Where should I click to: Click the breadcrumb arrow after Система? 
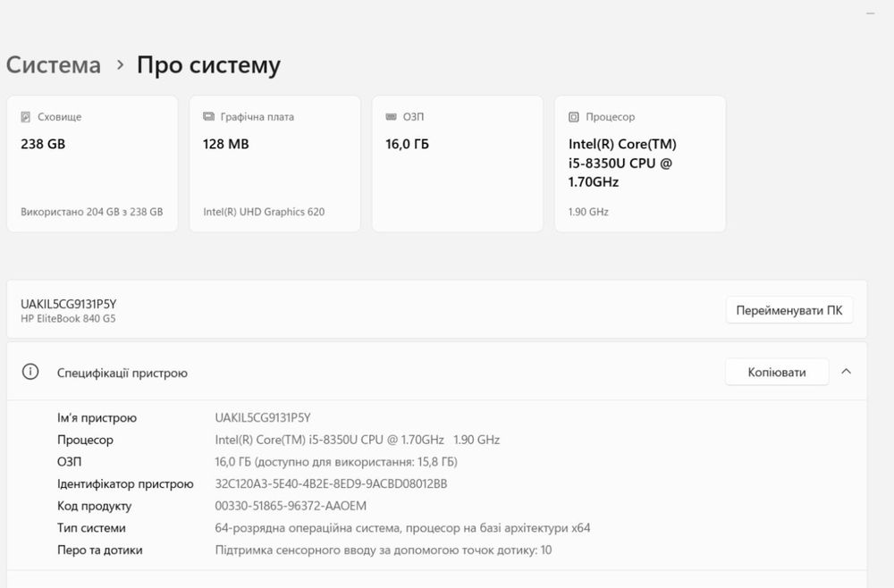120,65
